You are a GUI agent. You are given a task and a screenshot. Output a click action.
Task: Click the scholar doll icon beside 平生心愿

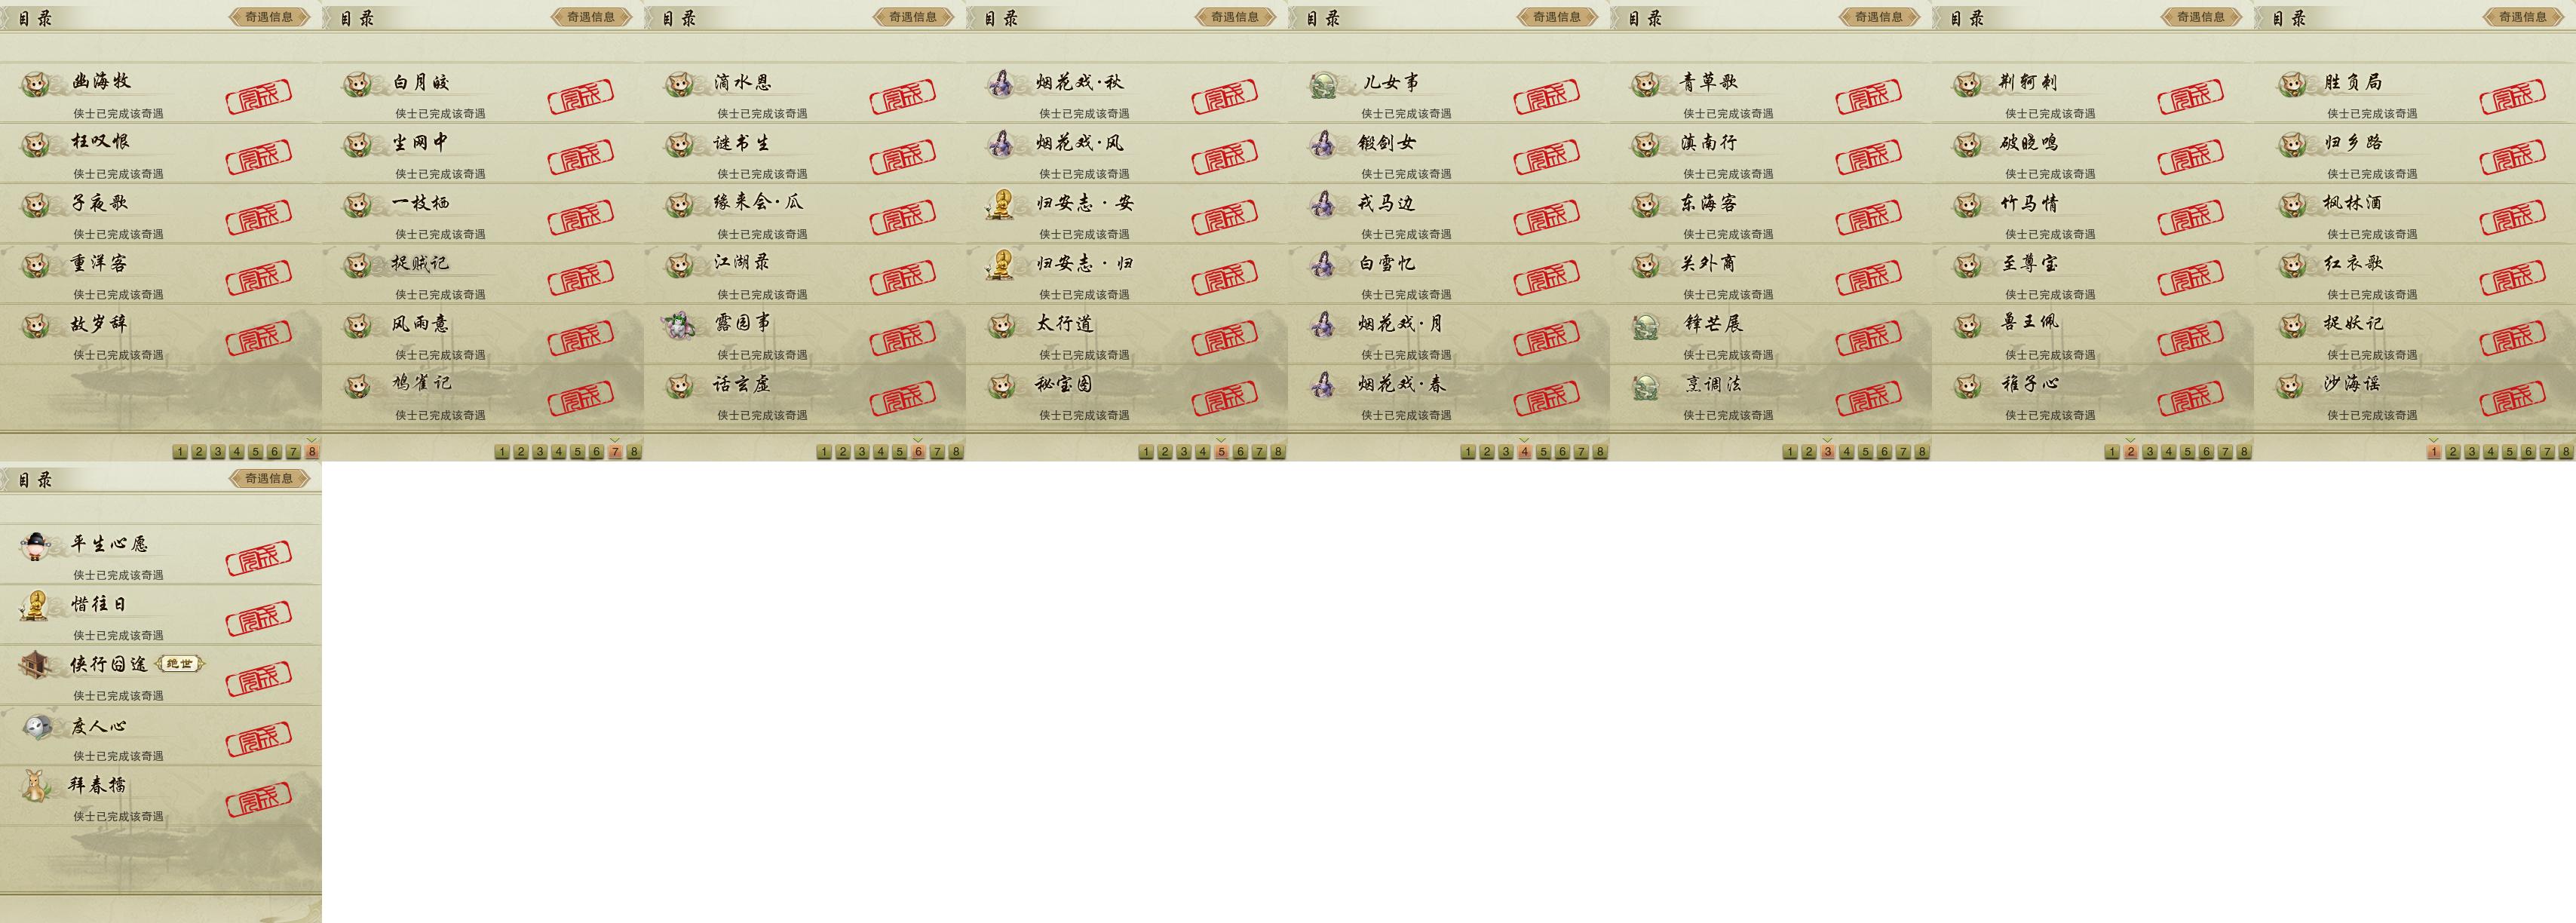[x=36, y=546]
